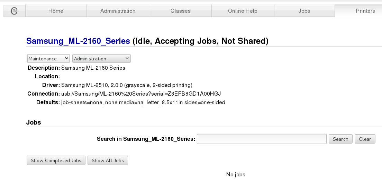Focus the job search text field
The height and width of the screenshot is (186, 382).
click(262, 139)
